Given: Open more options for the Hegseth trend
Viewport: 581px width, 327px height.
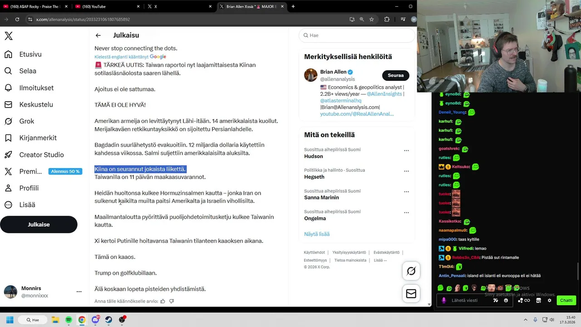Looking at the screenshot, I should tap(406, 171).
